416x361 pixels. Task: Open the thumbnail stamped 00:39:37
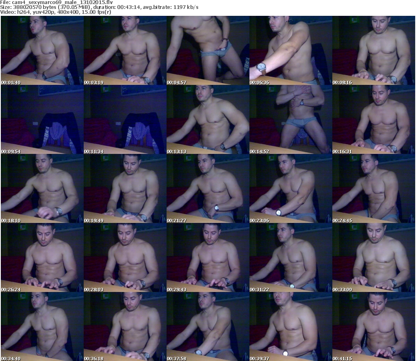(291, 326)
